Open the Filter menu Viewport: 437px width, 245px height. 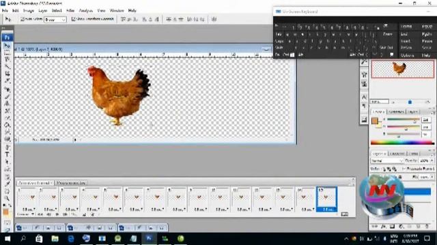pyautogui.click(x=70, y=11)
